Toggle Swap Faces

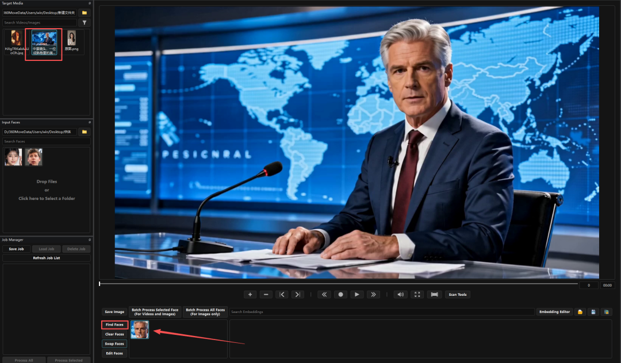(114, 344)
